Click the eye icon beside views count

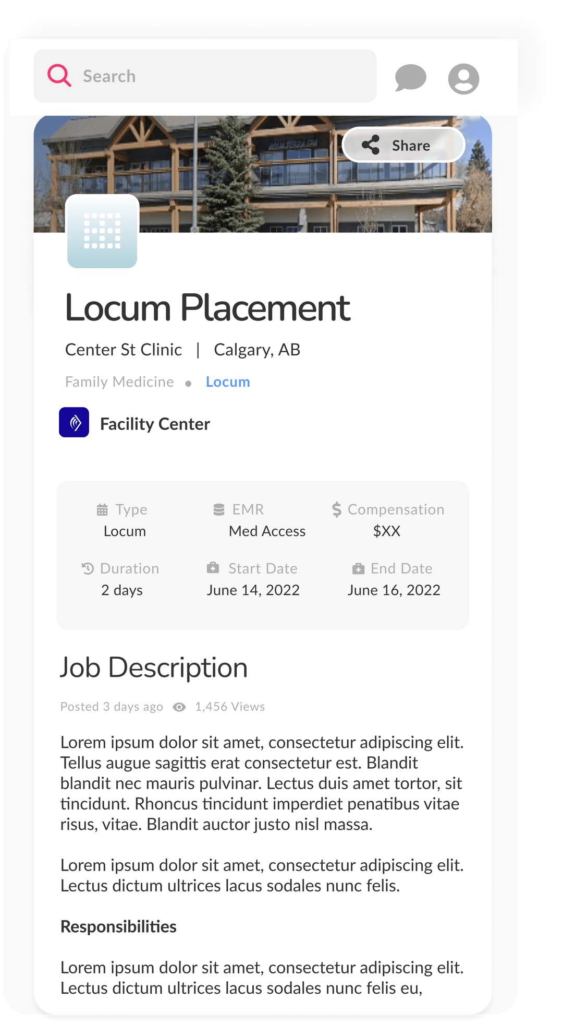179,707
